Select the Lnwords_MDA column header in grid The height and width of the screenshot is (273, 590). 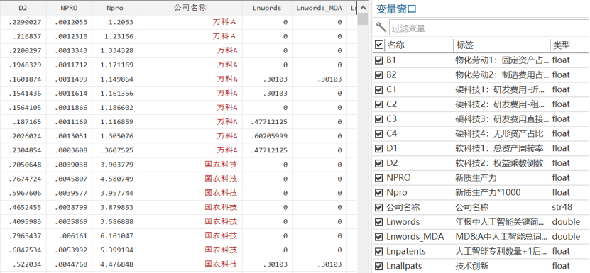[319, 8]
